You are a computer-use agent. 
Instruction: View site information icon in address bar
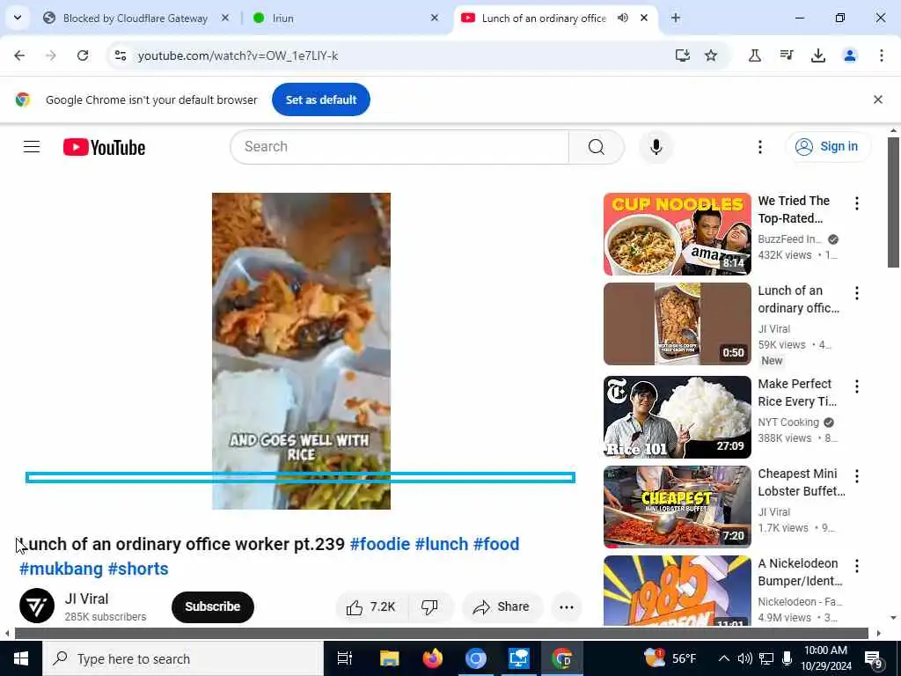pos(120,55)
